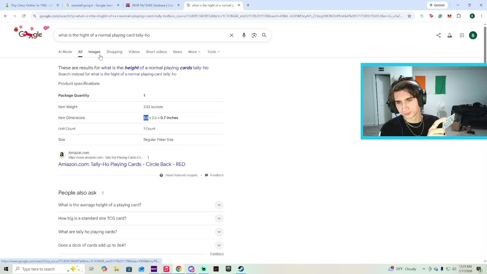
Task: Reload the current page
Action: coord(24,16)
